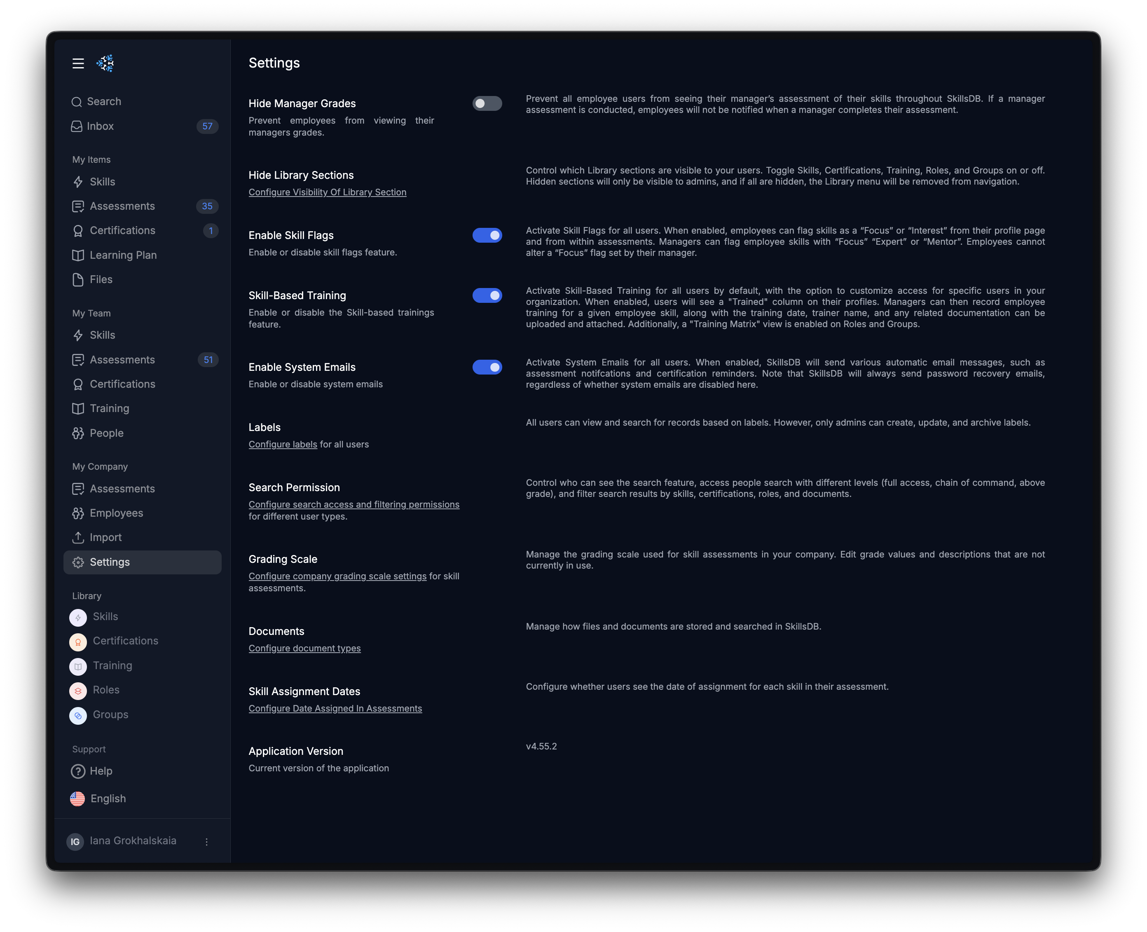
Task: Disable the Enable Skill Flags toggle
Action: [487, 235]
